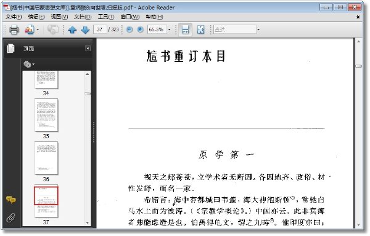Open the collaborate/share people icon

(30, 29)
